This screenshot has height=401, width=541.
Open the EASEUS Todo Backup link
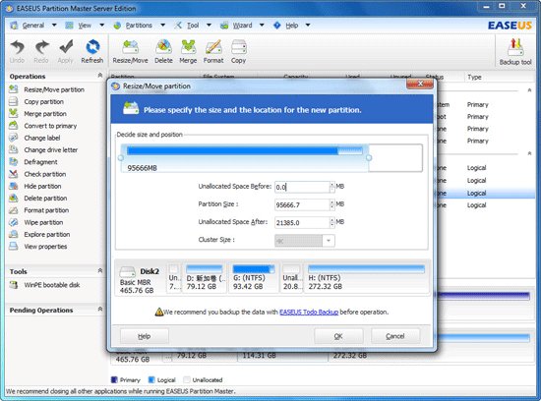(x=309, y=312)
